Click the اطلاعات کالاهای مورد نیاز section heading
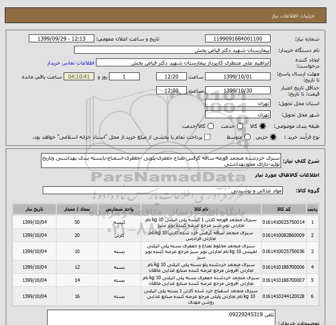The image size is (336, 325). tap(287, 175)
